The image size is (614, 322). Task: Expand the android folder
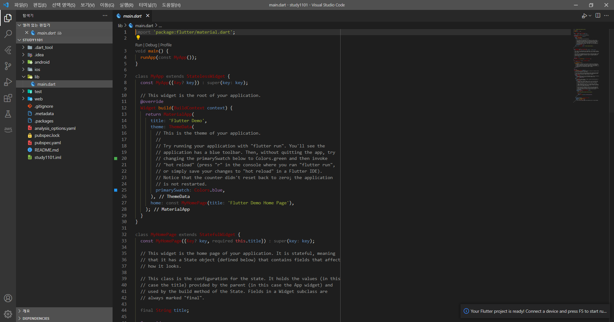[x=23, y=62]
